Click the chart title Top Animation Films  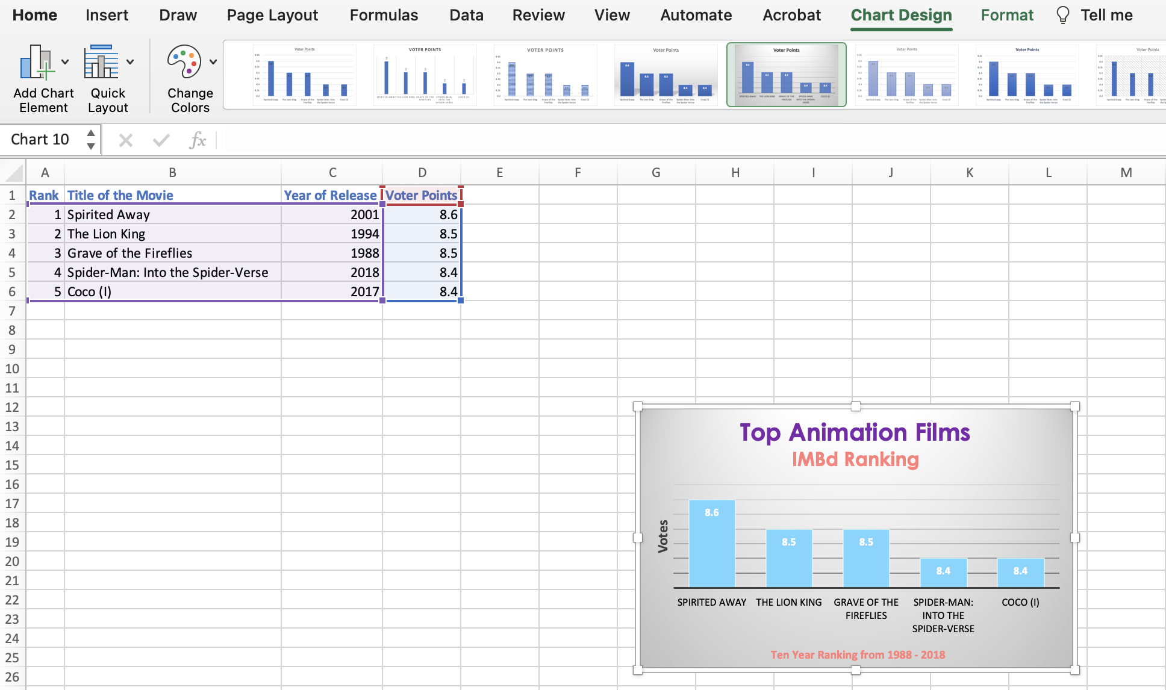[855, 432]
